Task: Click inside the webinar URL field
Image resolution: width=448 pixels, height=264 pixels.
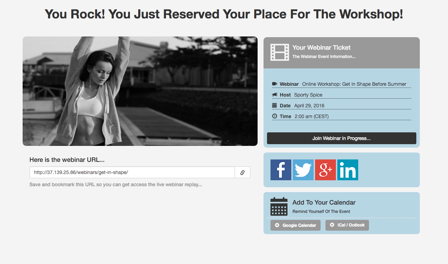Action: [132, 173]
